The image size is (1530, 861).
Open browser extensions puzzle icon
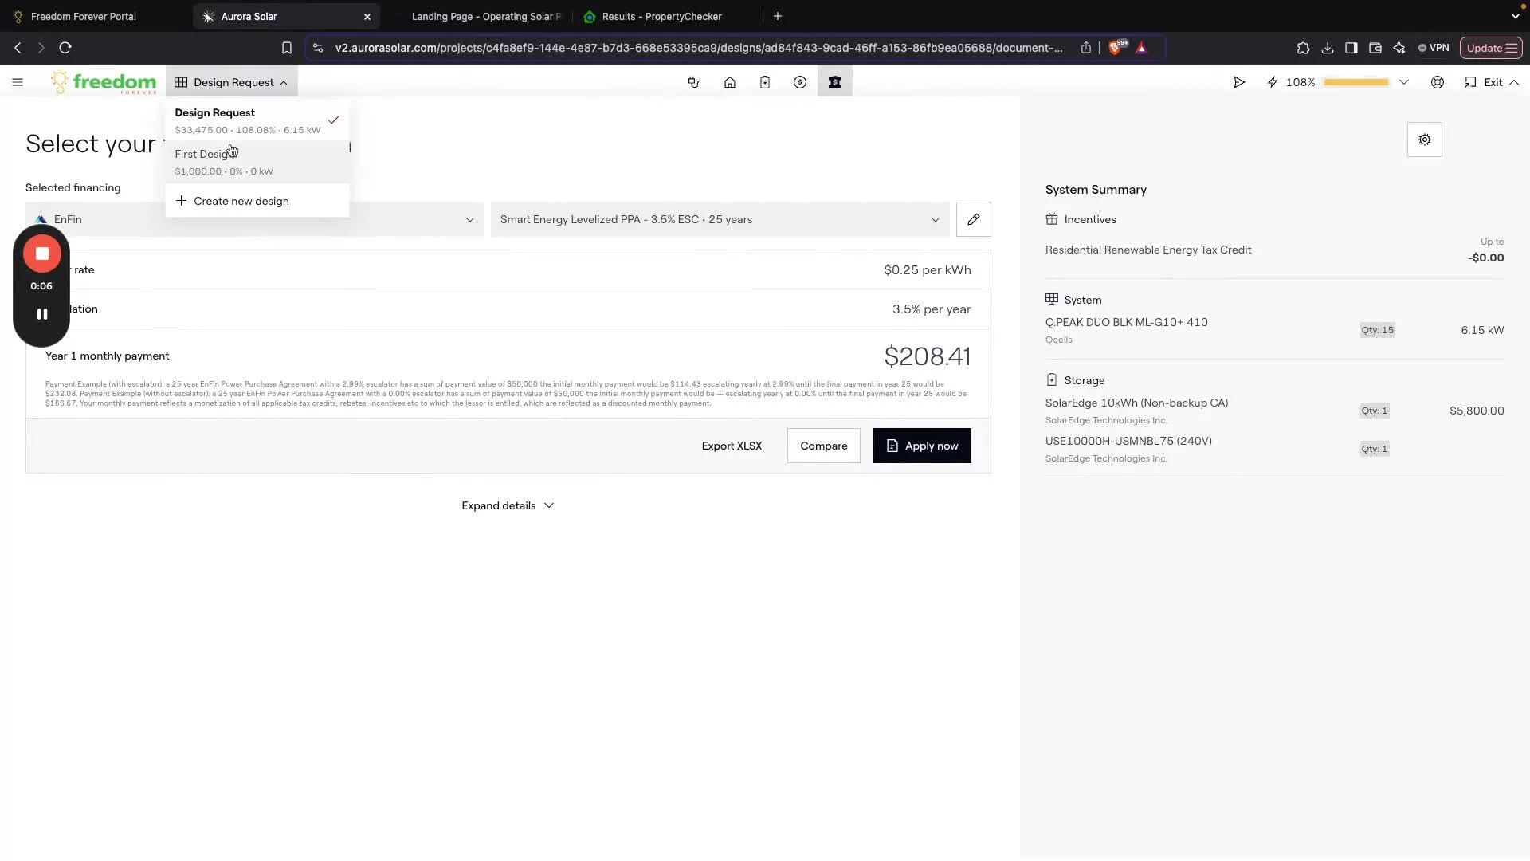(x=1303, y=48)
